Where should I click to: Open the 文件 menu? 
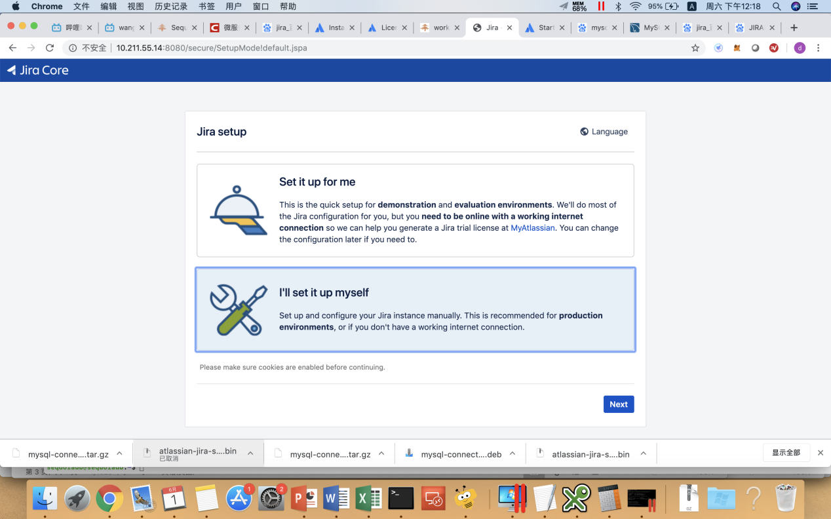81,7
